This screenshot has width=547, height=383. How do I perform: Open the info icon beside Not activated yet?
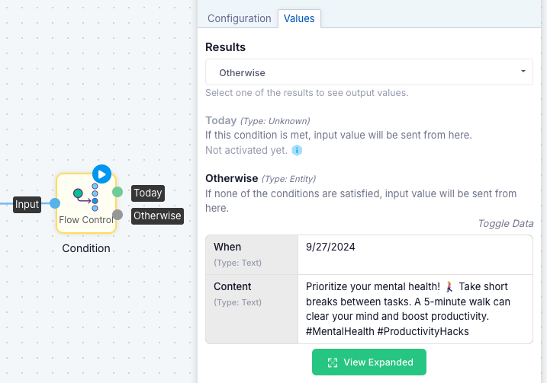[297, 151]
